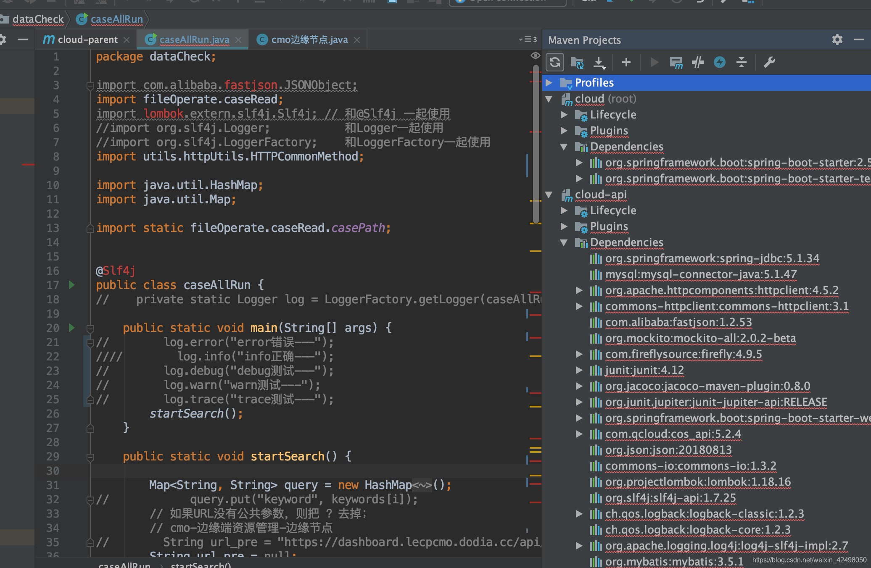Viewport: 871px width, 568px height.
Task: Click the editor vertical scrollbar
Action: pos(536,143)
